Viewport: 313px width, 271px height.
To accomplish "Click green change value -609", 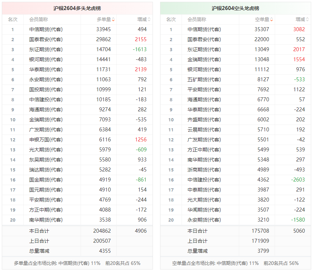I will click(141, 150).
